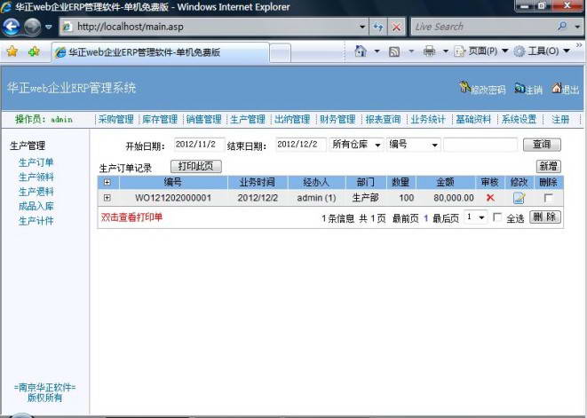Expand the WO121202000001 order row
This screenshot has width=587, height=418.
pyautogui.click(x=107, y=198)
